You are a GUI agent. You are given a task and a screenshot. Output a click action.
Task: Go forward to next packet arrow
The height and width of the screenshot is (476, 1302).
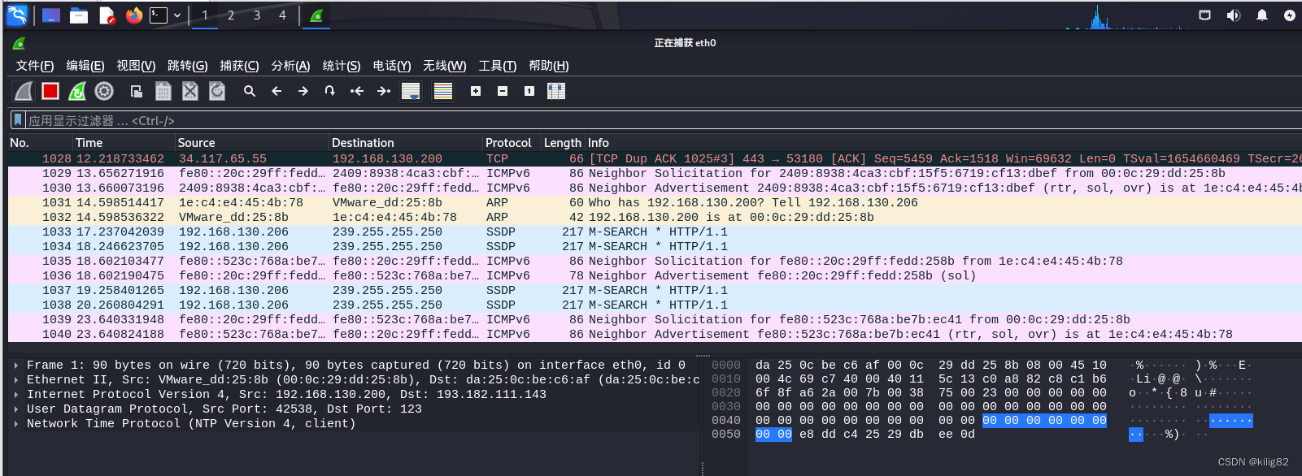[303, 91]
